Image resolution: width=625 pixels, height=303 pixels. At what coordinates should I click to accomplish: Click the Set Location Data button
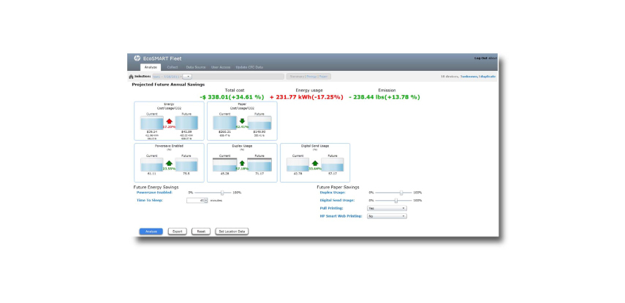pos(232,231)
